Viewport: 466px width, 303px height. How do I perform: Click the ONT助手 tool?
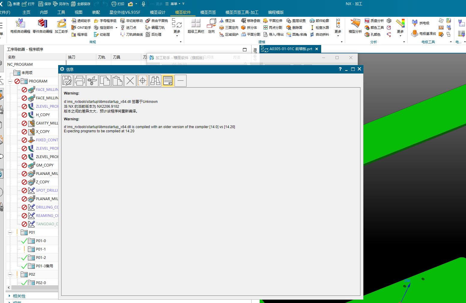coord(81,28)
